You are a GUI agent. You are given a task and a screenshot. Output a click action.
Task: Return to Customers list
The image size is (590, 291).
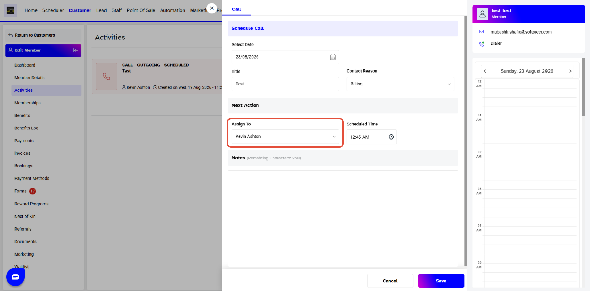[35, 35]
